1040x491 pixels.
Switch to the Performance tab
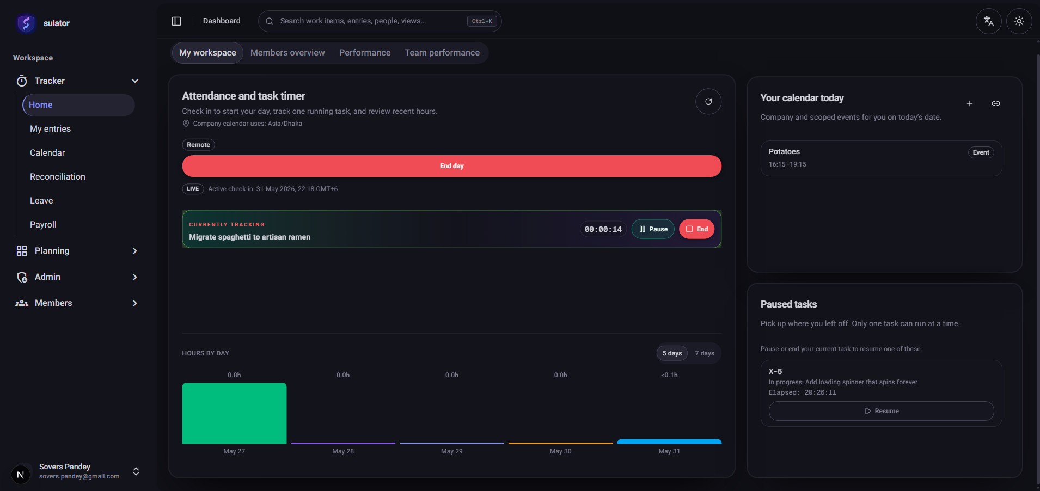pyautogui.click(x=365, y=53)
